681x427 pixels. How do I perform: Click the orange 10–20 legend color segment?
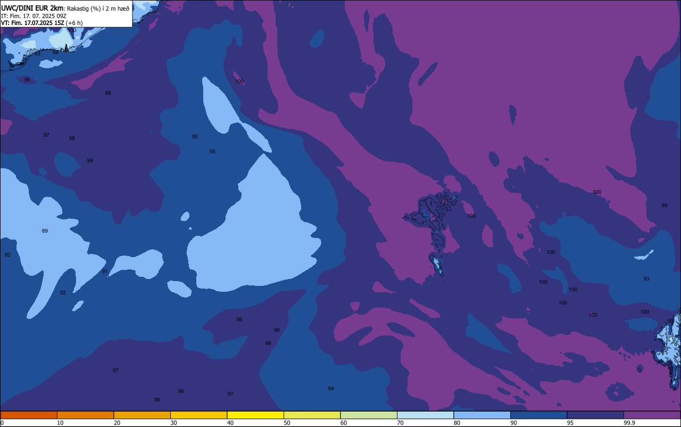pyautogui.click(x=85, y=415)
